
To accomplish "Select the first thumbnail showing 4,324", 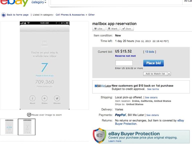I will click(x=9, y=127).
